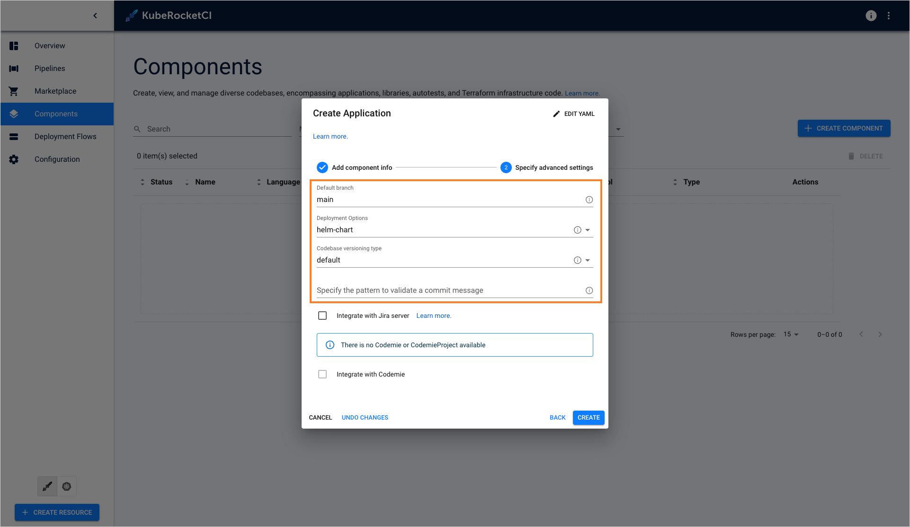Open Configuration using the gear icon
This screenshot has width=910, height=527.
(x=14, y=159)
